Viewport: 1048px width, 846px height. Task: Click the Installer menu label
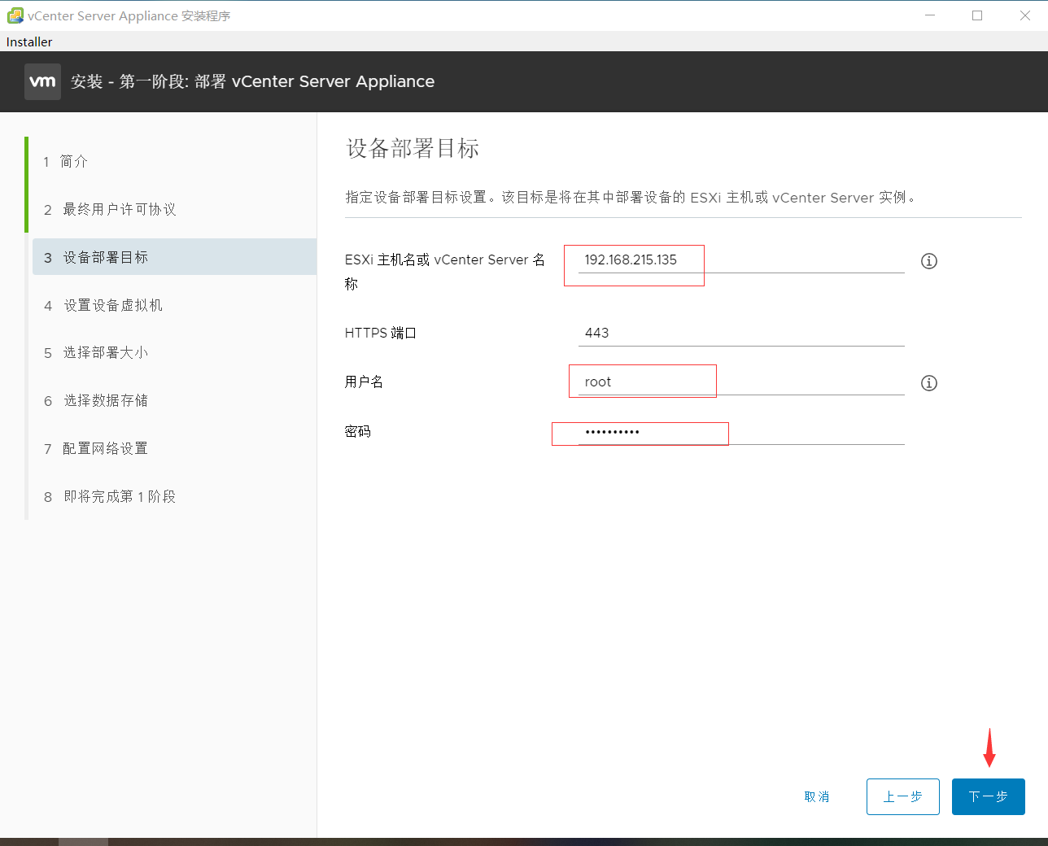click(x=28, y=41)
